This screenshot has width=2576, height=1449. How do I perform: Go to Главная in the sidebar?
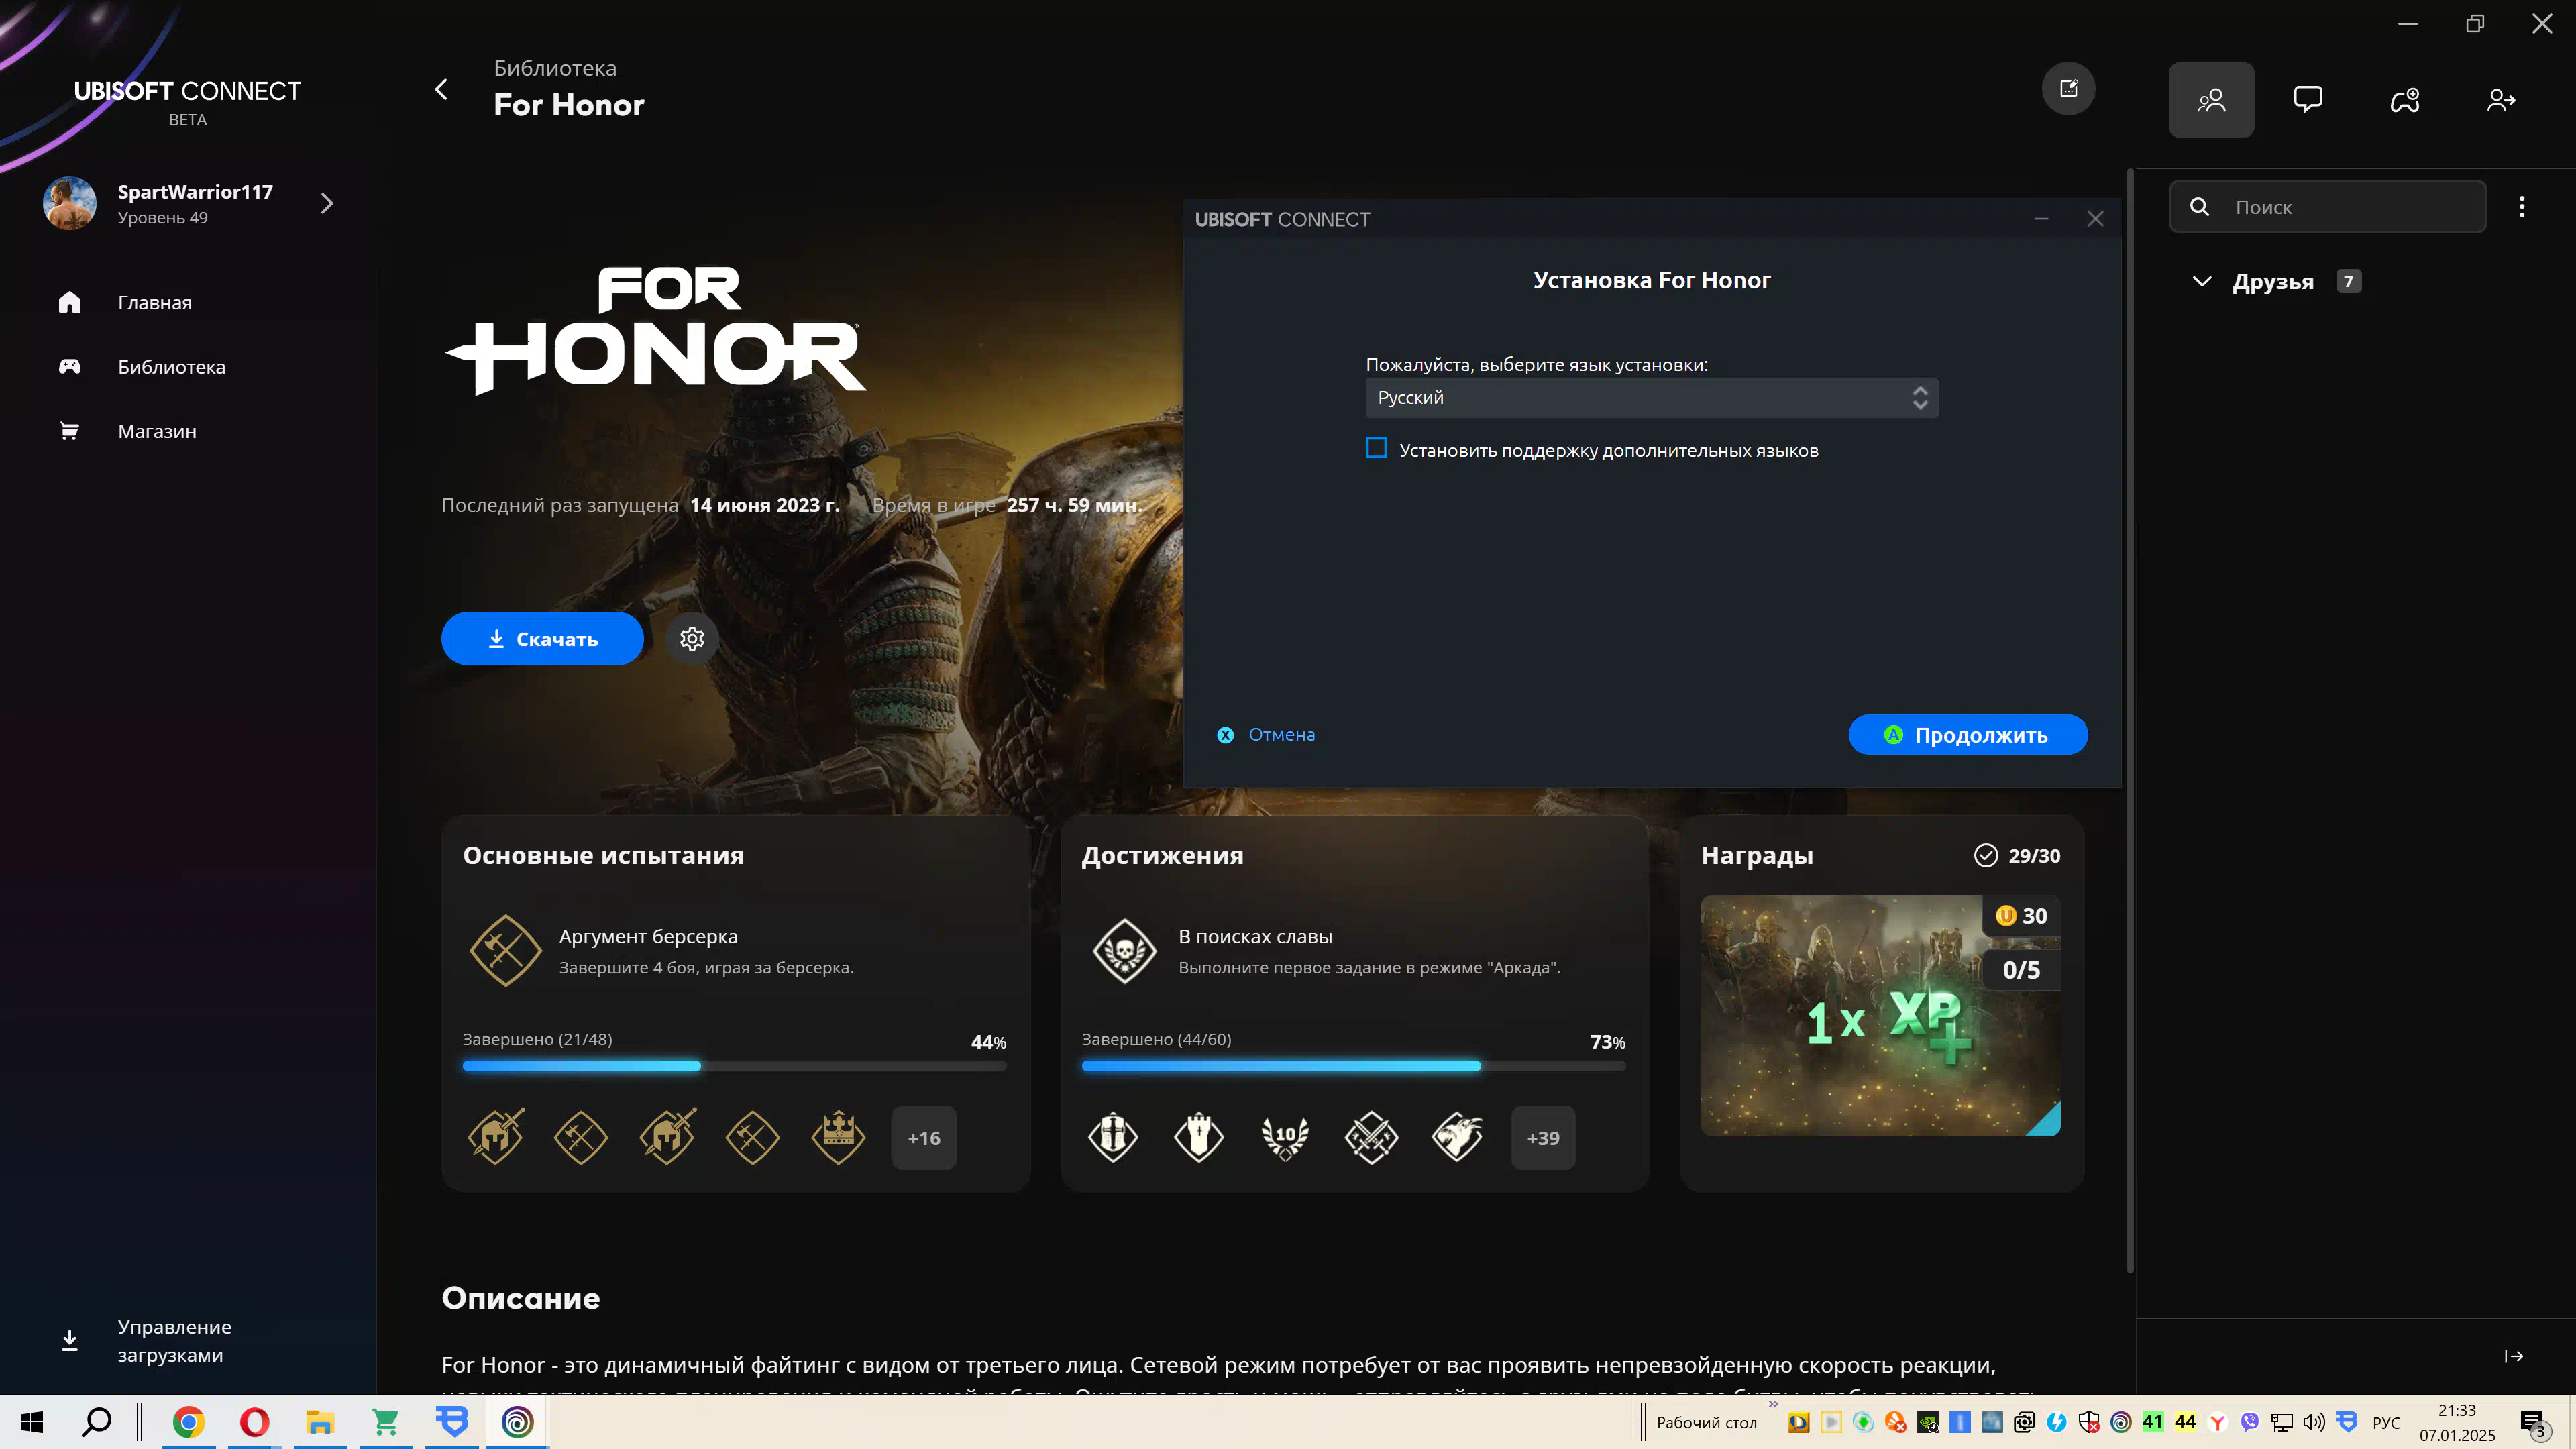(155, 302)
